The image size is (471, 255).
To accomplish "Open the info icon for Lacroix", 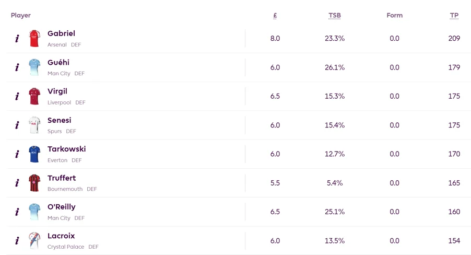I will pos(17,240).
